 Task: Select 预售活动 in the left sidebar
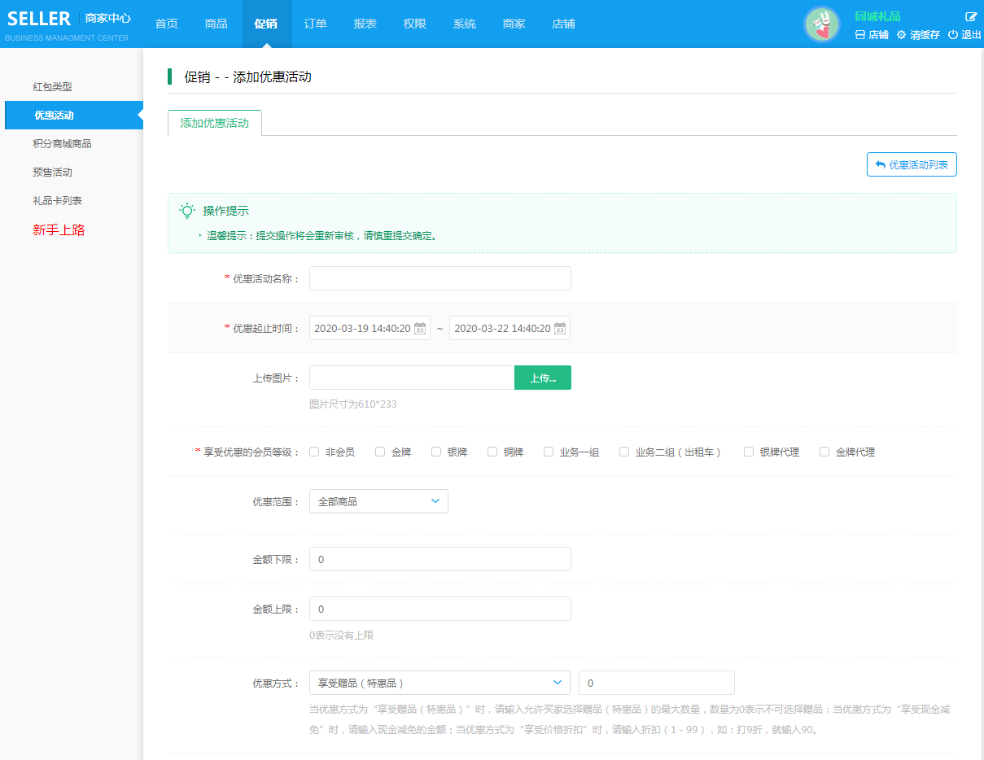tap(53, 173)
